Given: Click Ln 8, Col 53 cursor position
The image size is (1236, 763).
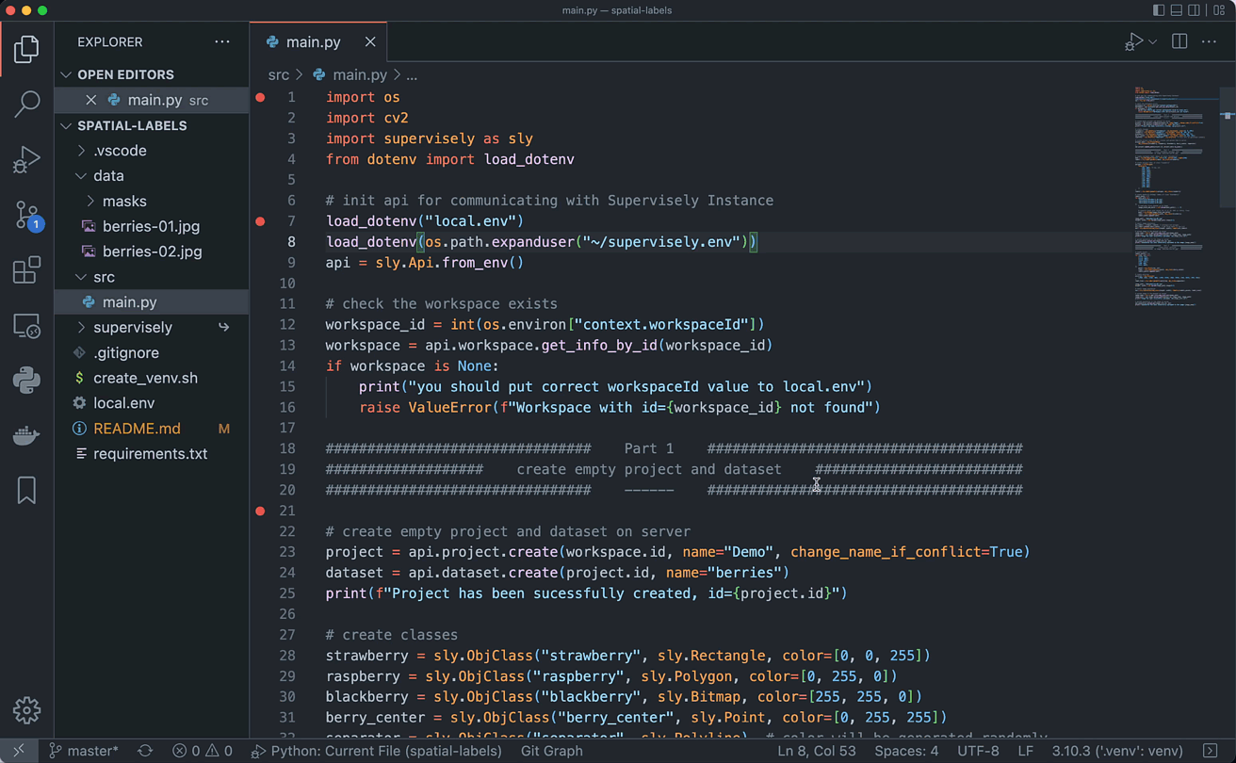Looking at the screenshot, I should point(817,751).
